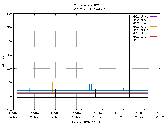Click the 'NPD1 stop' legend label
The image size is (165, 124).
tap(139, 33)
